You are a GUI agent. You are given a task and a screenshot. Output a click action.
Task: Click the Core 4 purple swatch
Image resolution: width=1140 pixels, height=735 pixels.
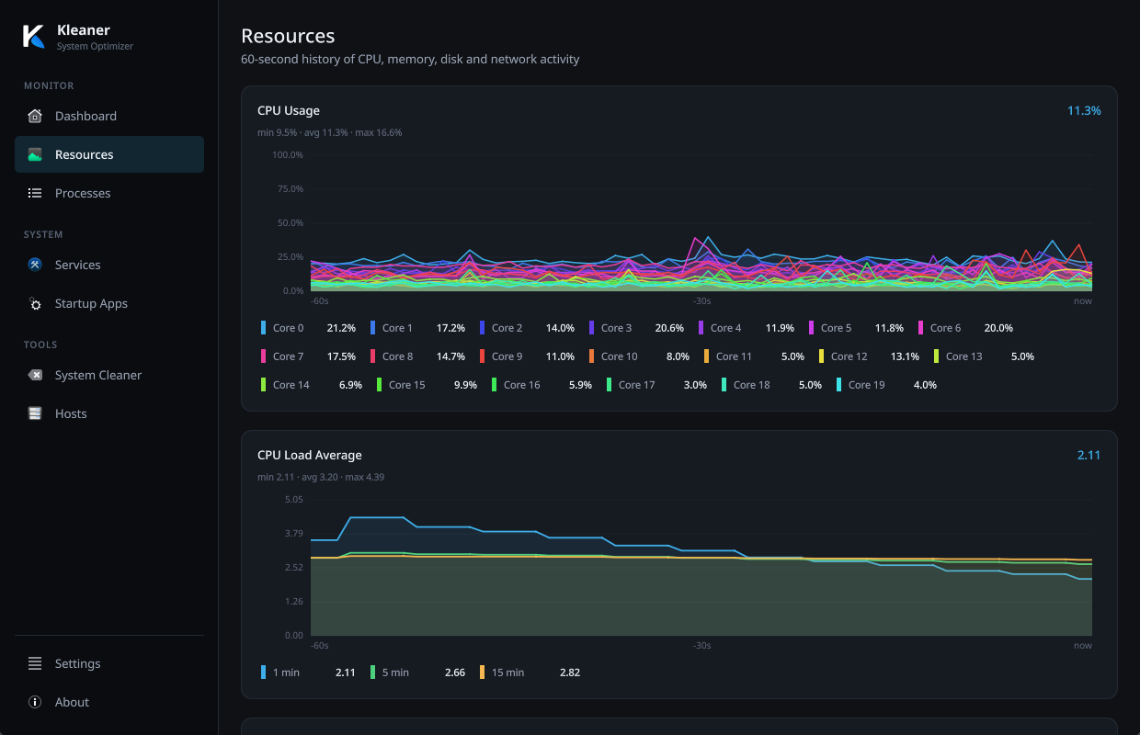[x=701, y=328]
